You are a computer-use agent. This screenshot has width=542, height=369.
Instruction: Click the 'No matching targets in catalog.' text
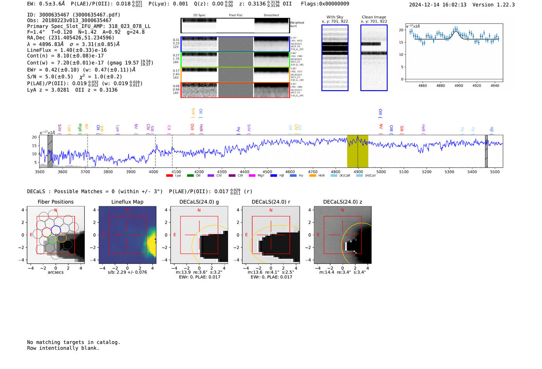74,342
